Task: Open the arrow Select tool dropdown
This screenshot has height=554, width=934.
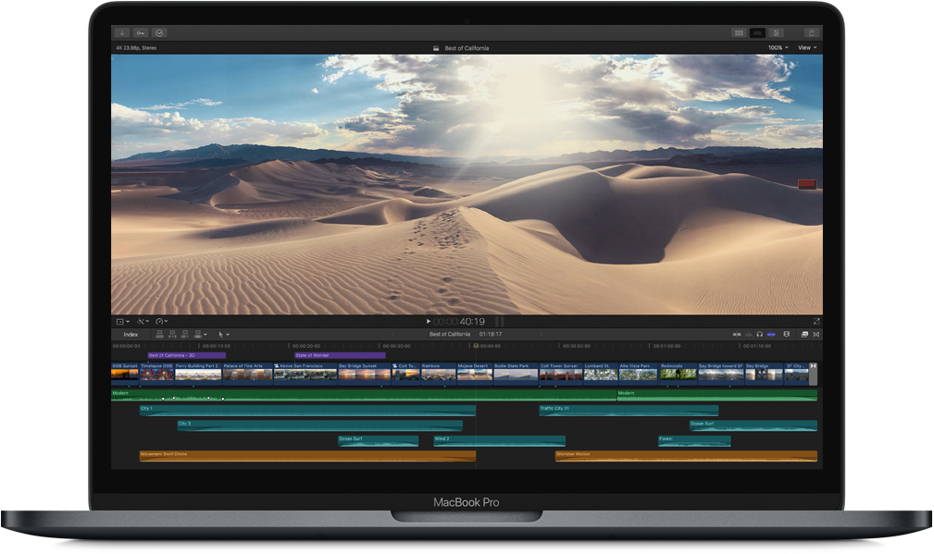Action: (x=223, y=334)
